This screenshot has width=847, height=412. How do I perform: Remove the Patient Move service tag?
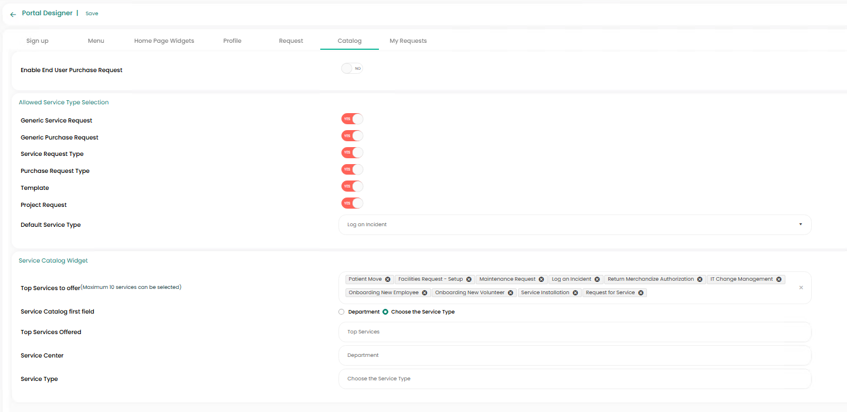click(388, 280)
